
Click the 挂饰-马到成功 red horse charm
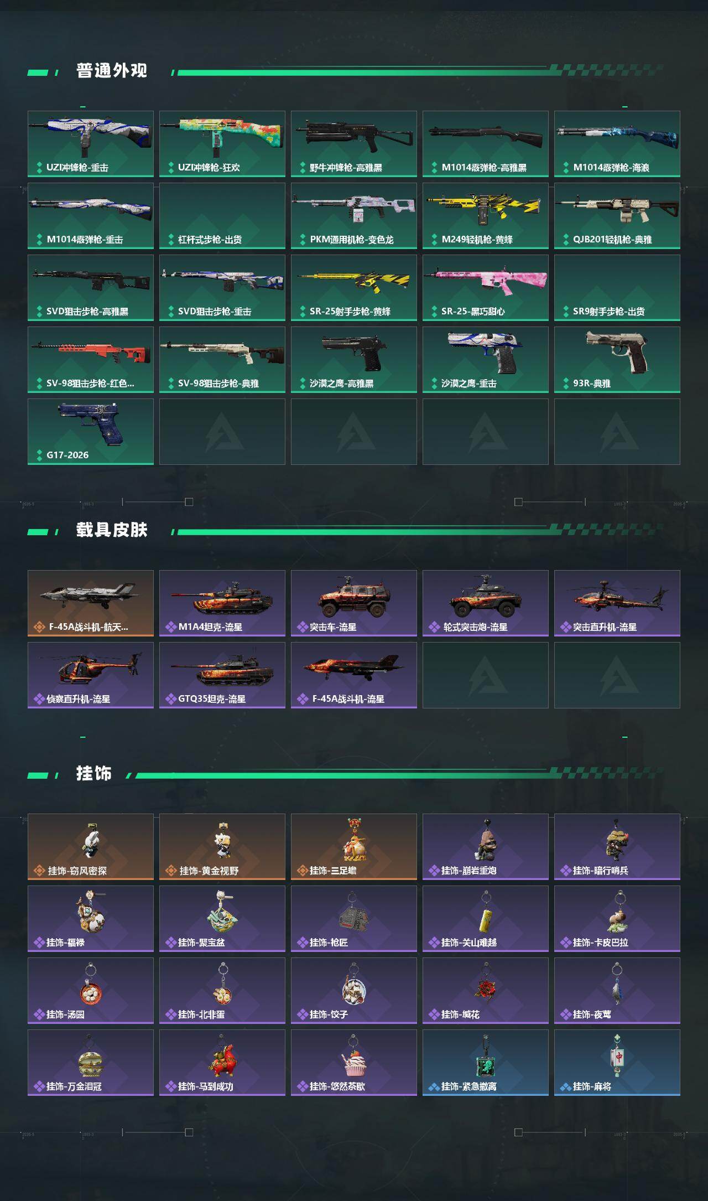tap(222, 1063)
